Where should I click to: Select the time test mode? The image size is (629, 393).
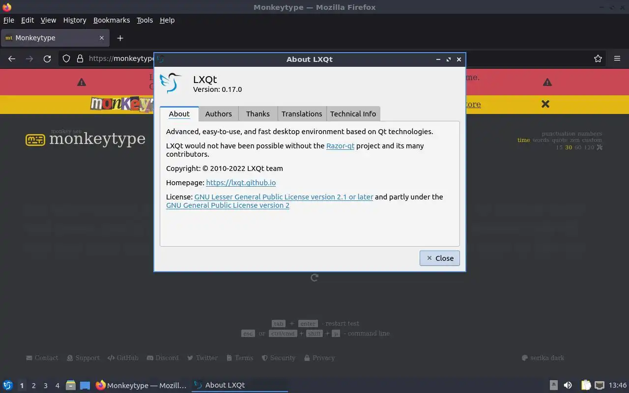524,140
